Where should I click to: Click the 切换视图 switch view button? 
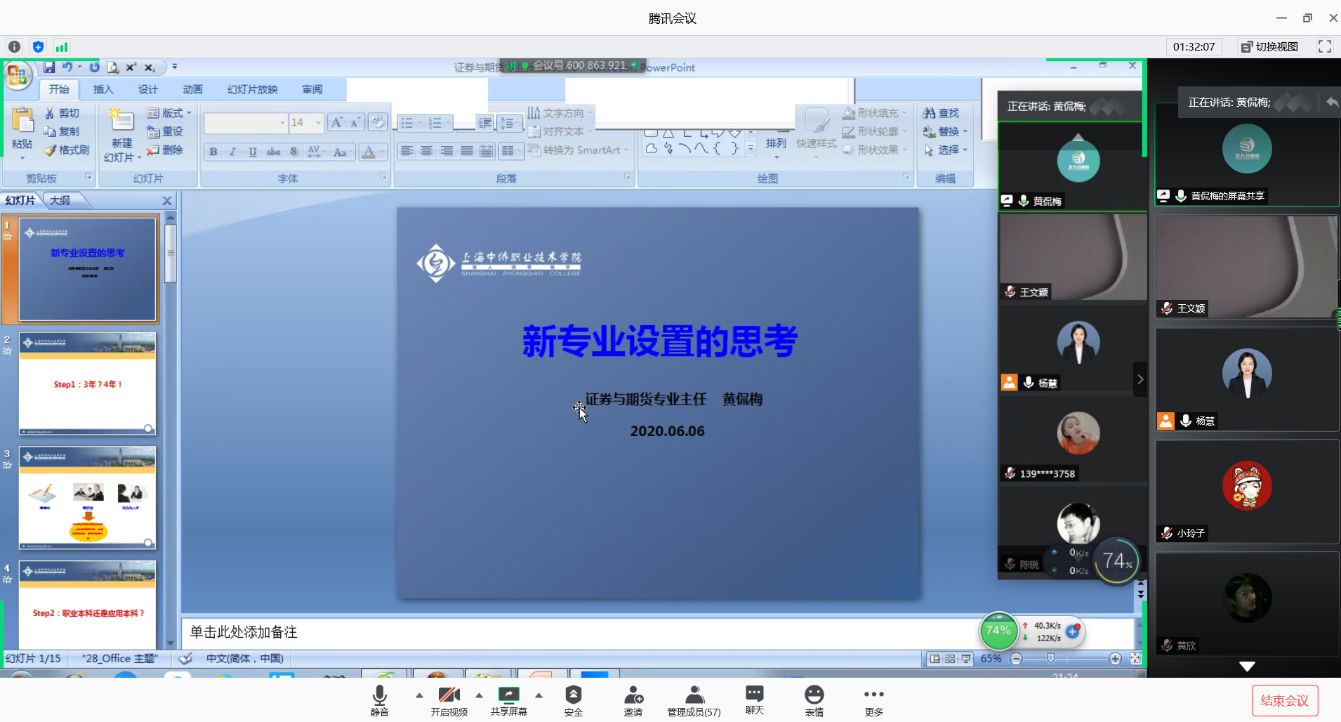(1269, 46)
